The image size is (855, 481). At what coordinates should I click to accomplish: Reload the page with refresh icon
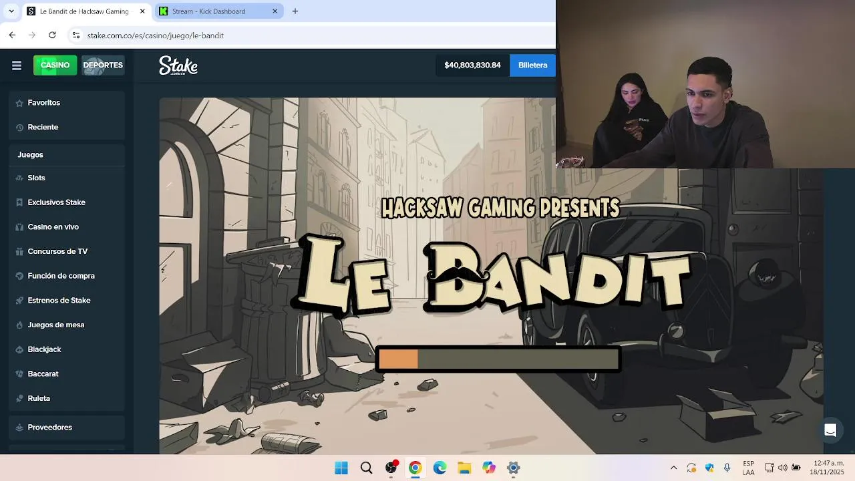pos(52,35)
